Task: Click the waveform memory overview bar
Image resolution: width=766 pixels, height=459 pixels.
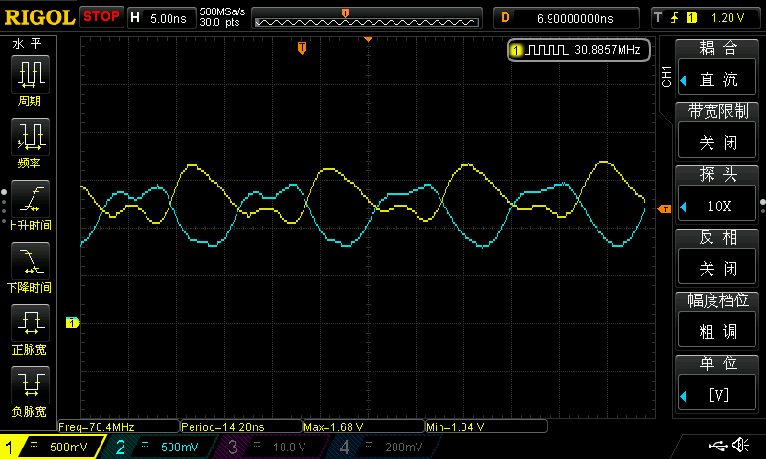Action: 367,22
